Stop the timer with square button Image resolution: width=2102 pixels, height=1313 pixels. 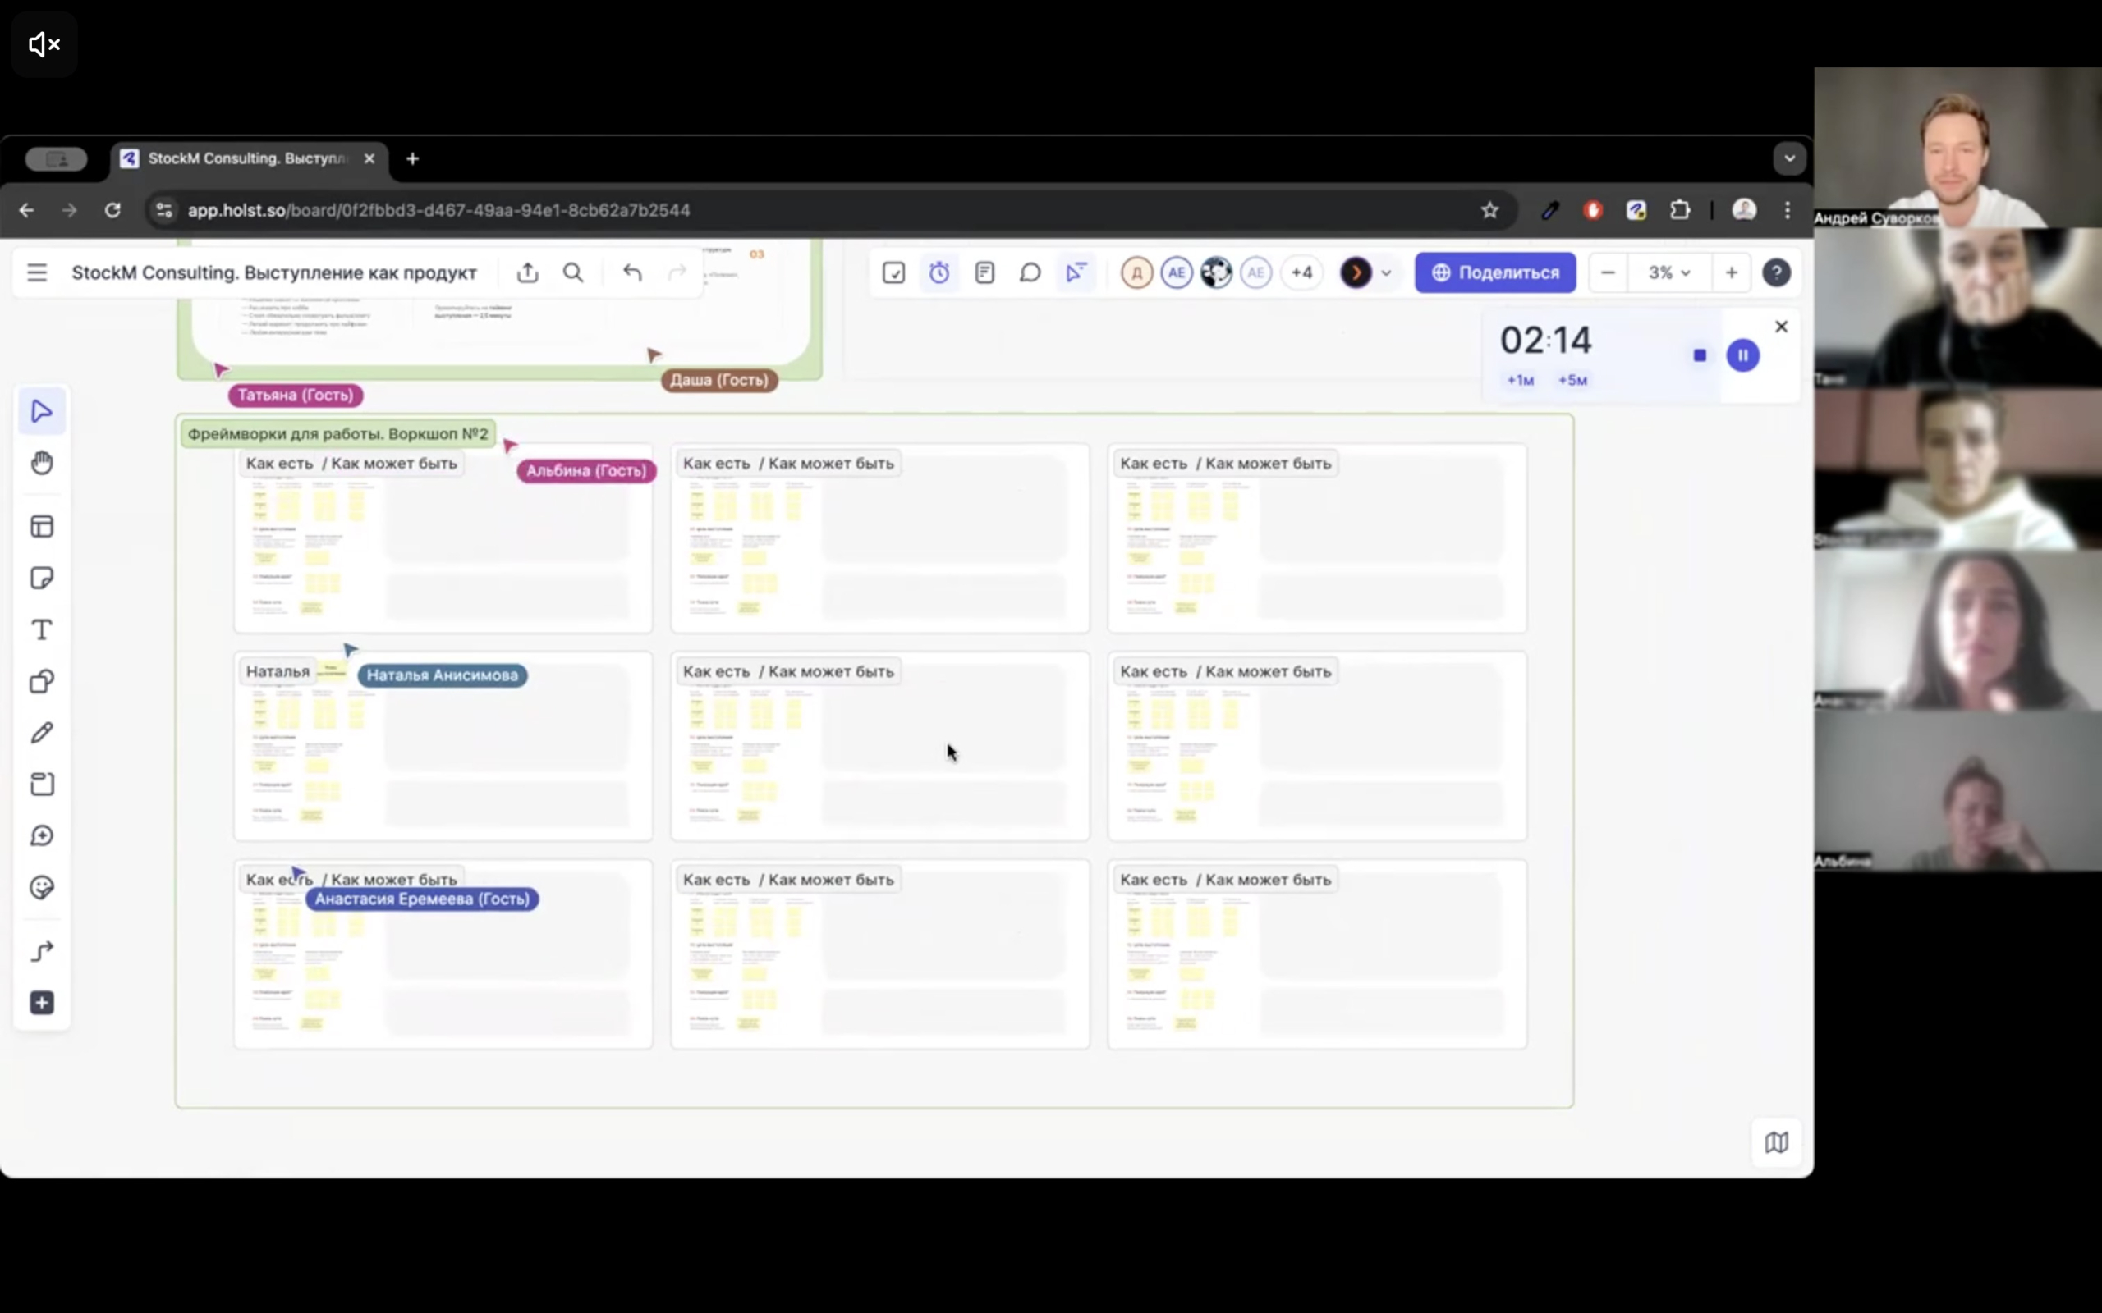point(1700,355)
